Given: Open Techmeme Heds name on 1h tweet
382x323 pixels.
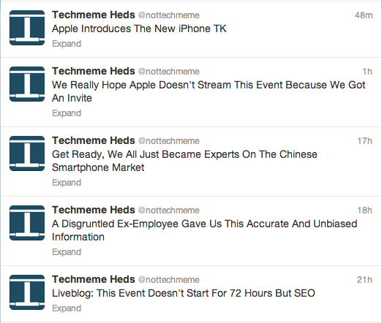Looking at the screenshot, I should [x=94, y=71].
